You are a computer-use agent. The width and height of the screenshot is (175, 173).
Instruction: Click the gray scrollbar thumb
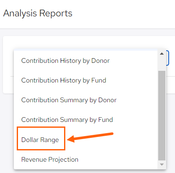coord(162,116)
